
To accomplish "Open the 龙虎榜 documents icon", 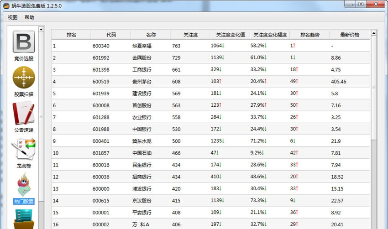I will tap(24, 149).
